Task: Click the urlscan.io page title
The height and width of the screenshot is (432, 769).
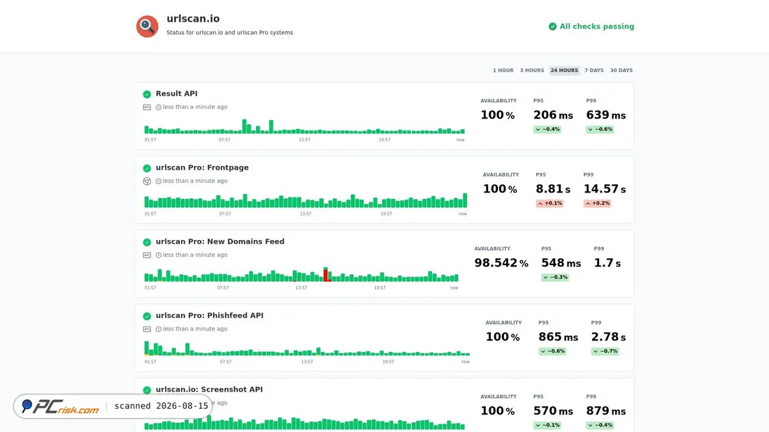Action: 193,19
